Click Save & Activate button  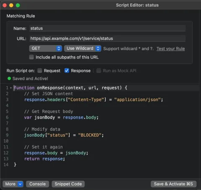173,184
